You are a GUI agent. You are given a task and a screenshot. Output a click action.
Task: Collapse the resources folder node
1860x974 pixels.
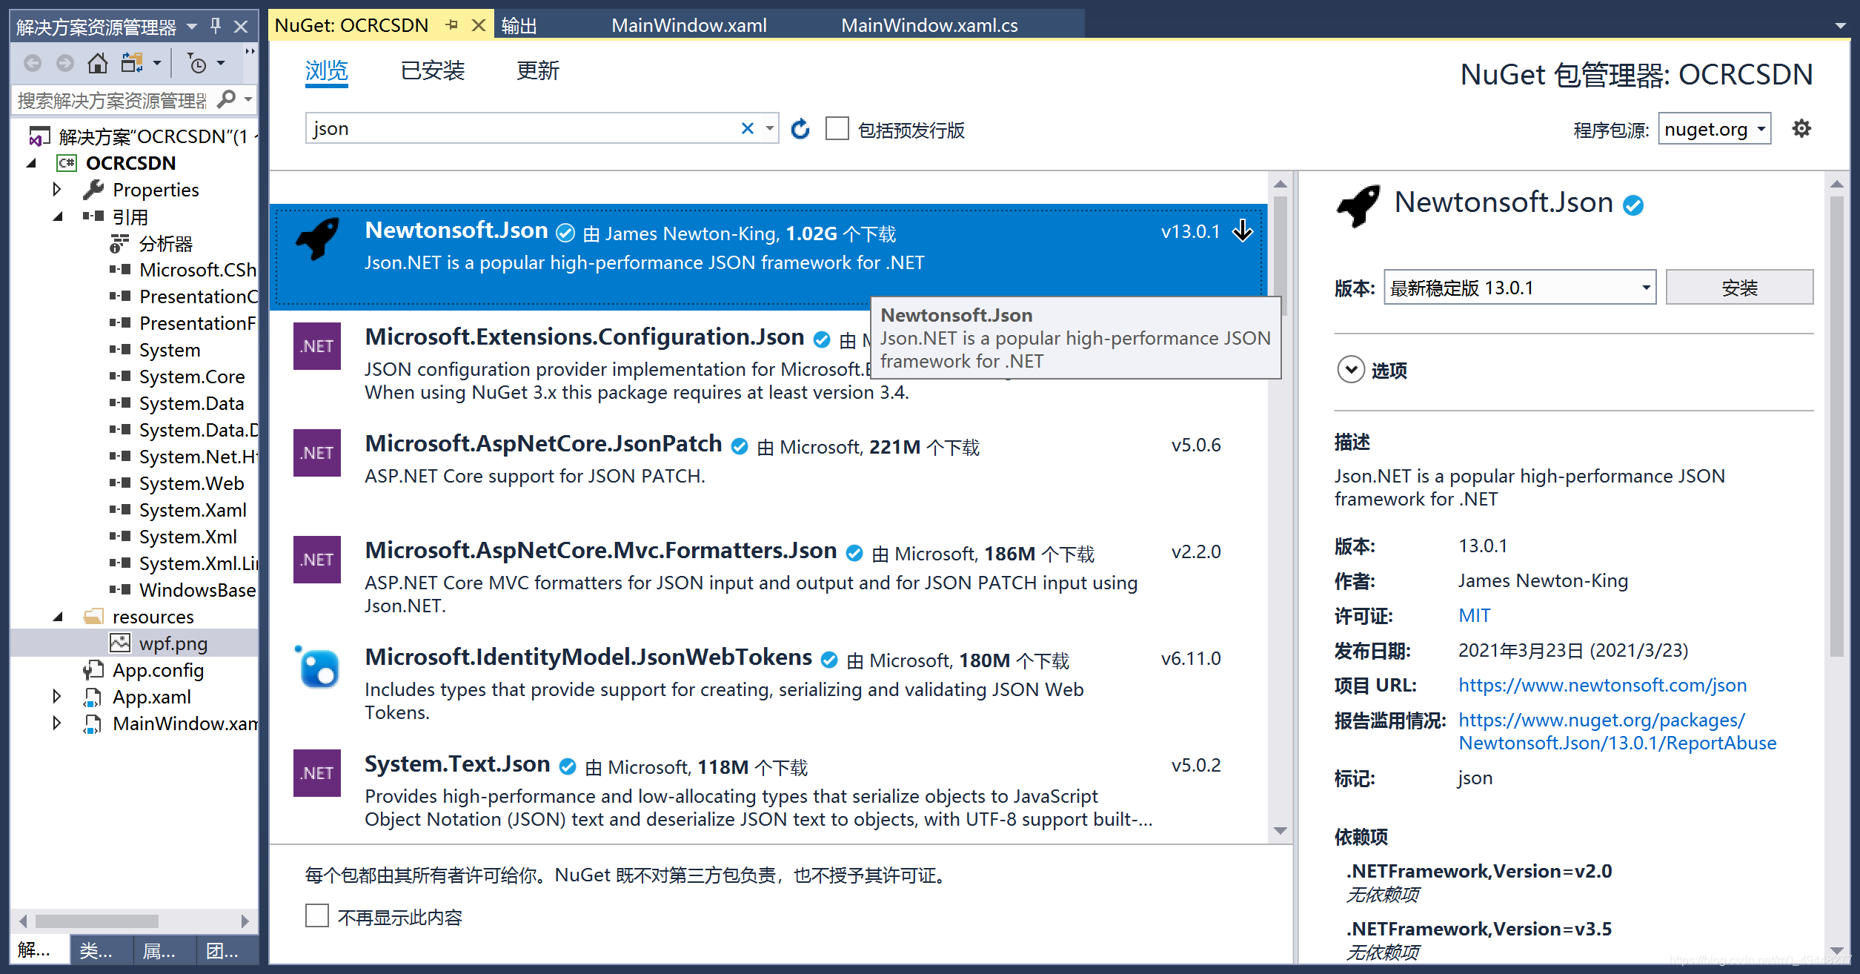pyautogui.click(x=58, y=617)
